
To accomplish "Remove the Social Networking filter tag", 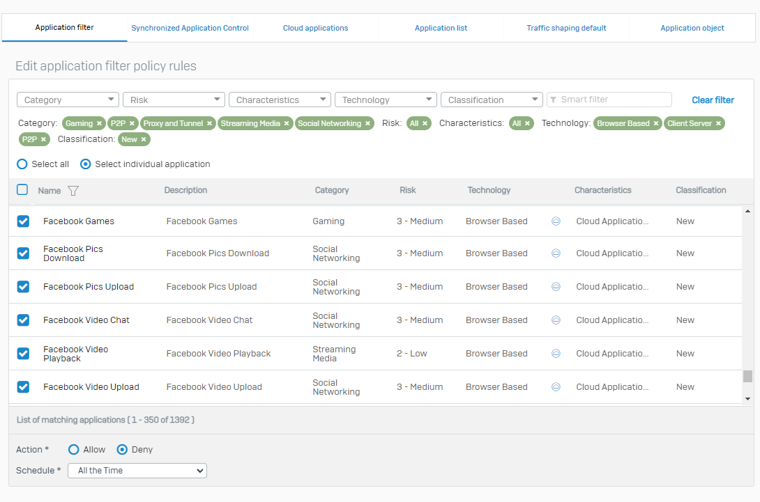I will (368, 123).
